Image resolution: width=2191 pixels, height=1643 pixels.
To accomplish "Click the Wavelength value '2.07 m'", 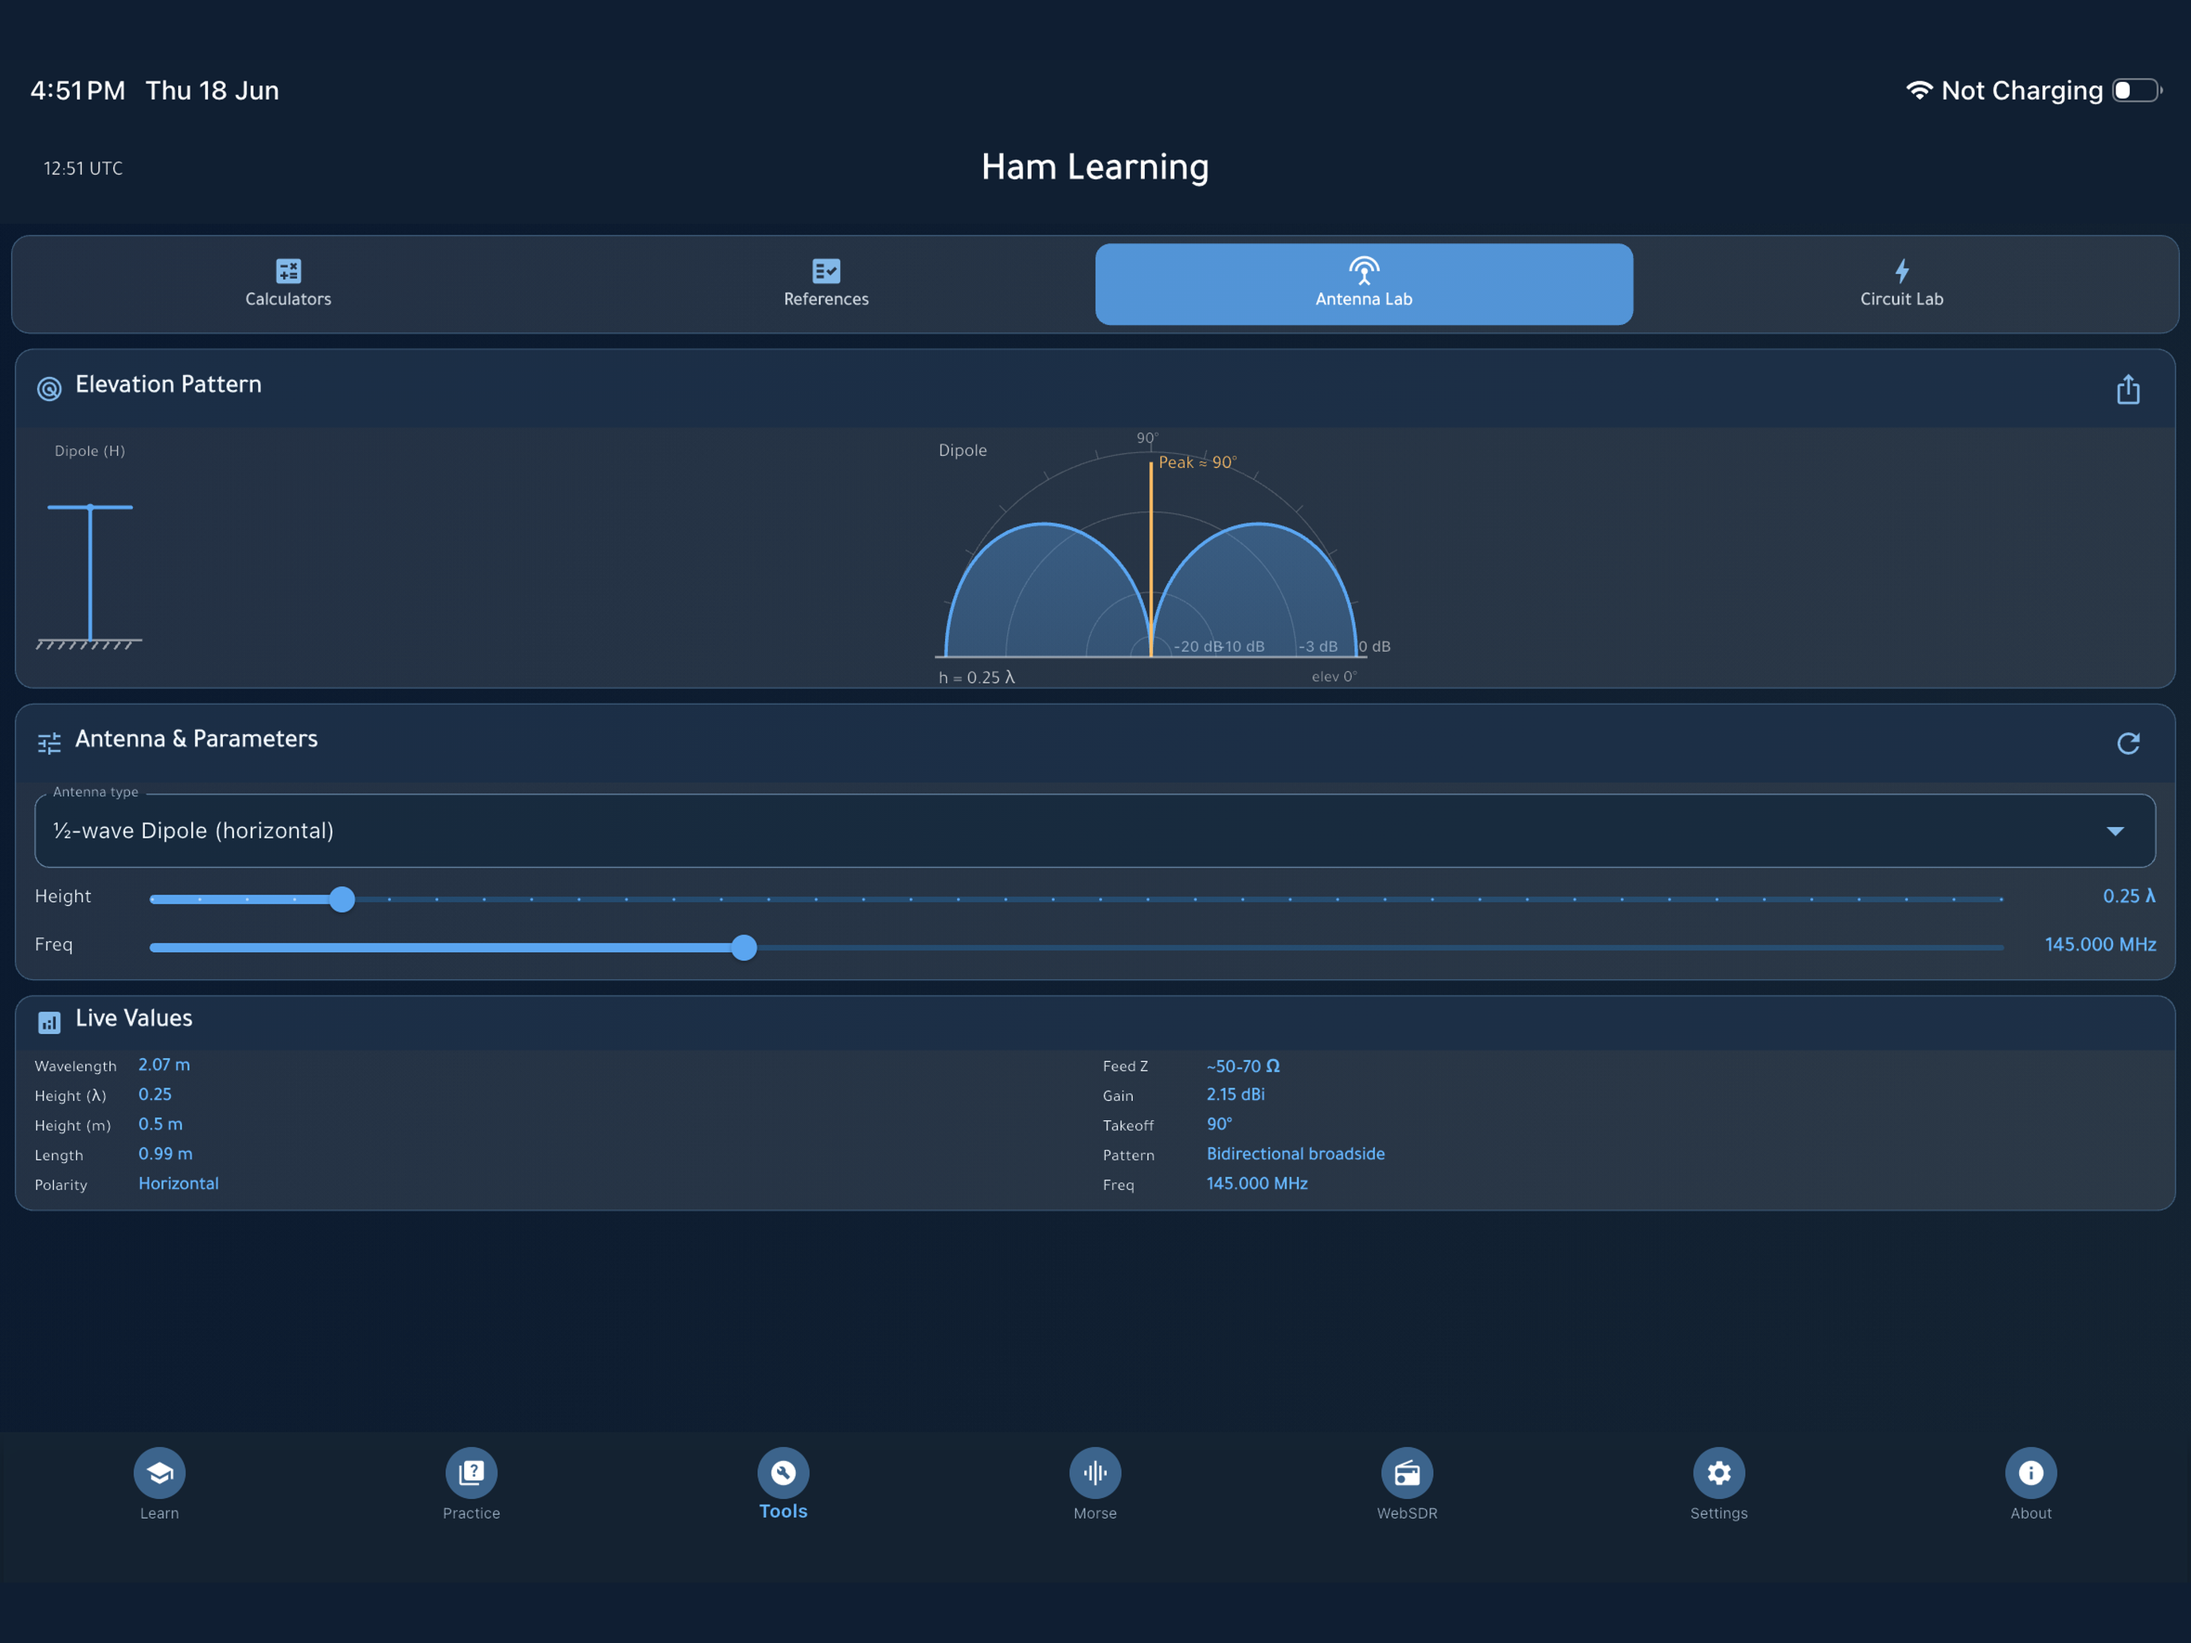I will (x=165, y=1064).
